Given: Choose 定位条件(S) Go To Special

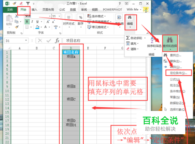Looking at the screenshot, I should click(179, 73).
